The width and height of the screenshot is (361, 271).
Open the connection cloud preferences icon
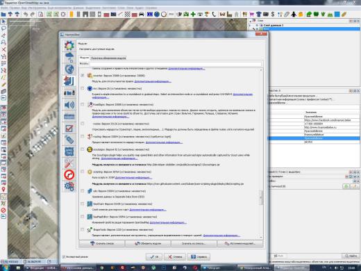pyautogui.click(x=69, y=57)
